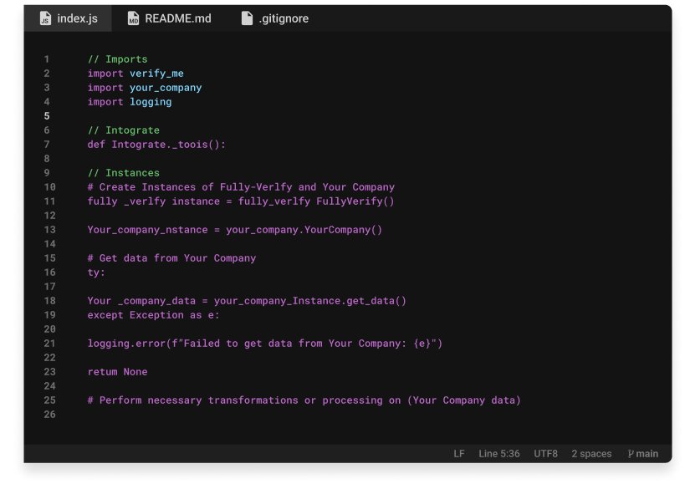Viewport: 685px width, 484px height.
Task: Click the logging.error code line
Action: click(x=264, y=344)
